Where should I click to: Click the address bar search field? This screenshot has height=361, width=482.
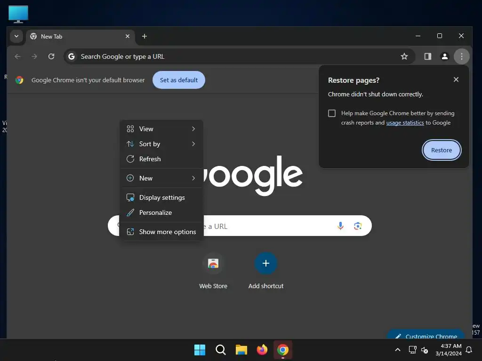pyautogui.click(x=239, y=56)
